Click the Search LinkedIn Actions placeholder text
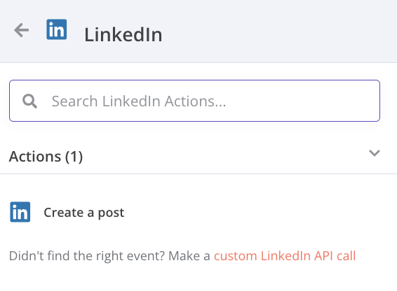 click(139, 101)
